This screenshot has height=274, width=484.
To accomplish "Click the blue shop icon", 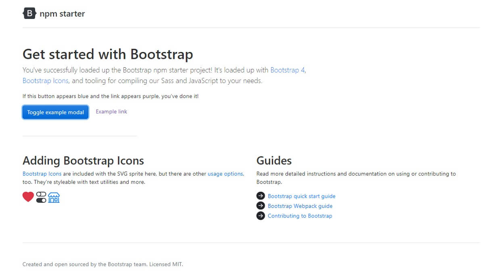I will pyautogui.click(x=54, y=197).
